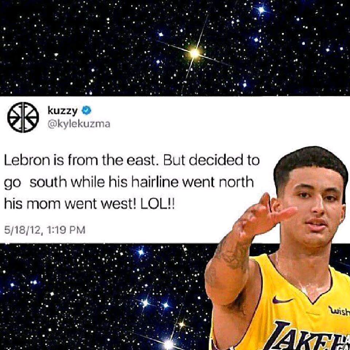The width and height of the screenshot is (350, 350).
Task: Click the bright blue star at top right
Action: click(261, 10)
